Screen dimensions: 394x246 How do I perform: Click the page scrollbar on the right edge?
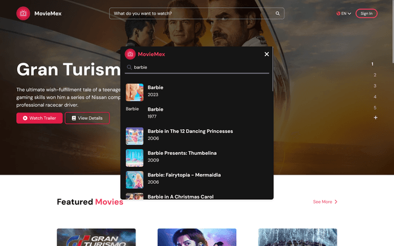point(393,31)
